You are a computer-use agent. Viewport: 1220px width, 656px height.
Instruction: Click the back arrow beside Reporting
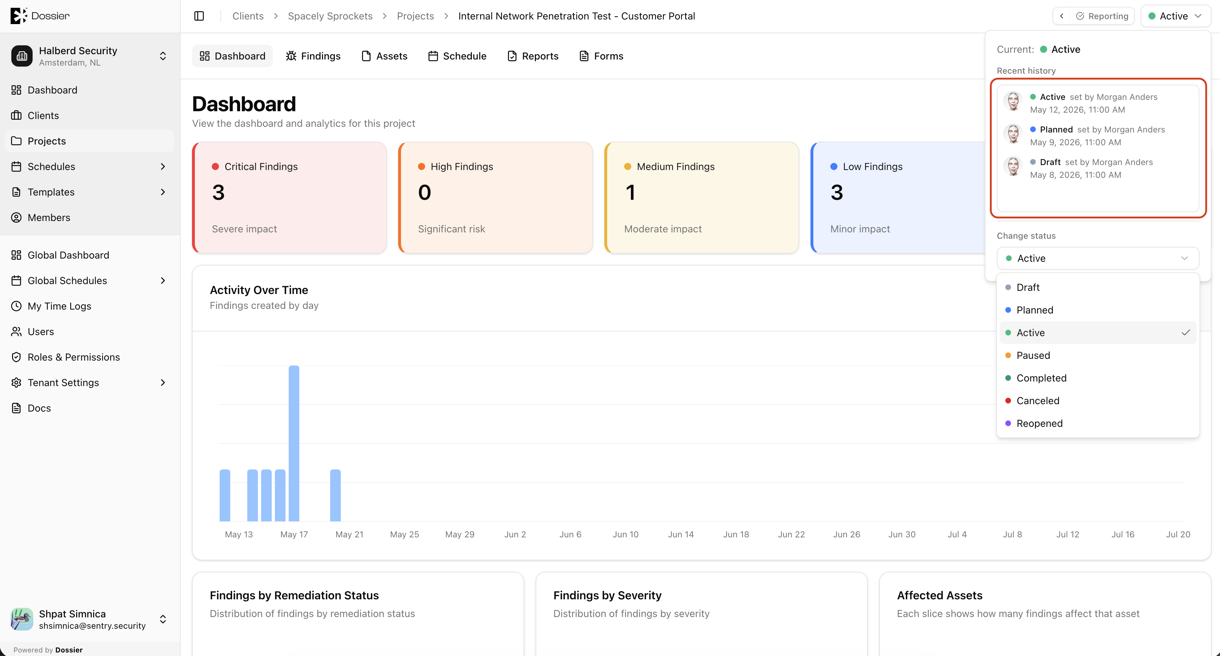coord(1062,16)
